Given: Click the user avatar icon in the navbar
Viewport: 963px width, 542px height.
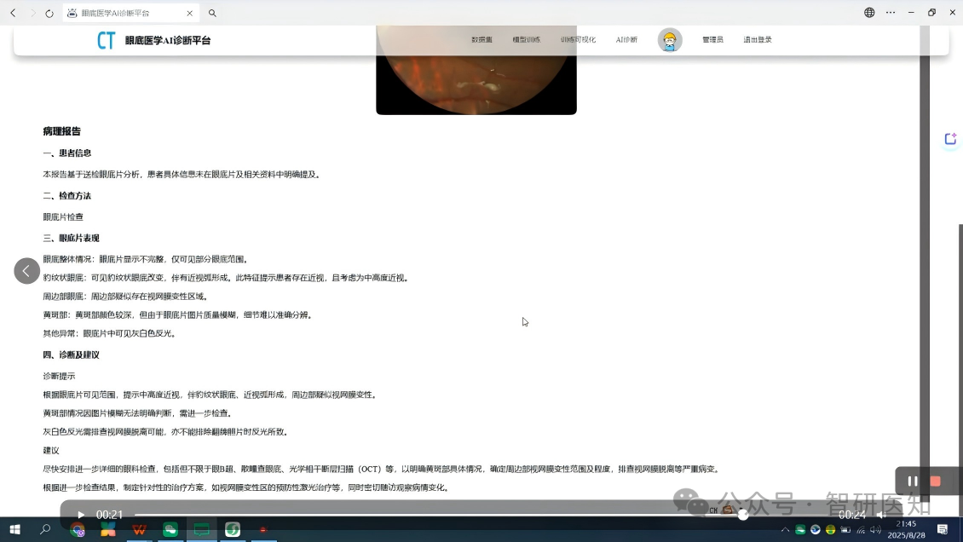Looking at the screenshot, I should click(x=670, y=39).
